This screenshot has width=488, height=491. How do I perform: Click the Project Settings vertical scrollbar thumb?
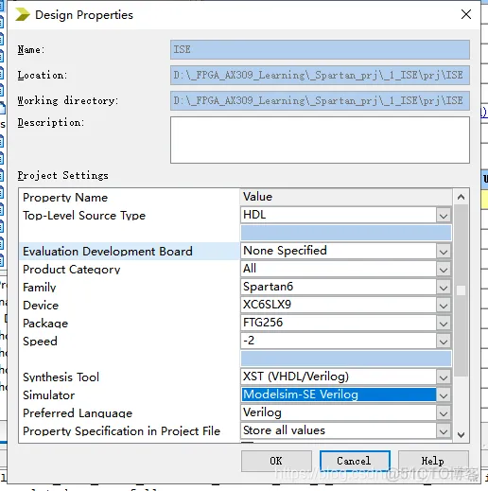point(461,290)
